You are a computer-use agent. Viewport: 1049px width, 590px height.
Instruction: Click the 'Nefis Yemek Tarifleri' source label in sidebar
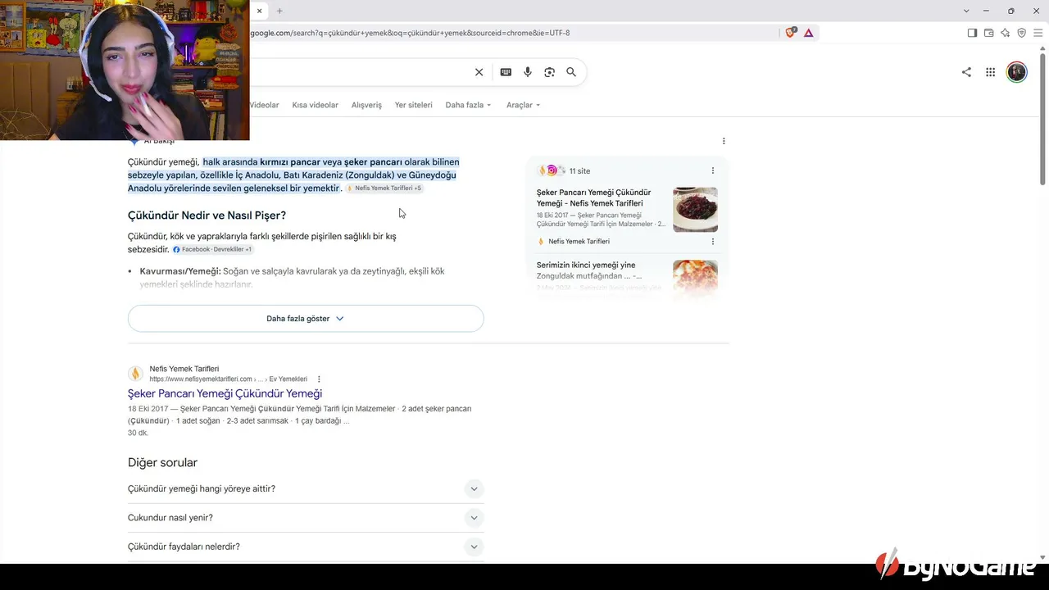click(x=579, y=242)
